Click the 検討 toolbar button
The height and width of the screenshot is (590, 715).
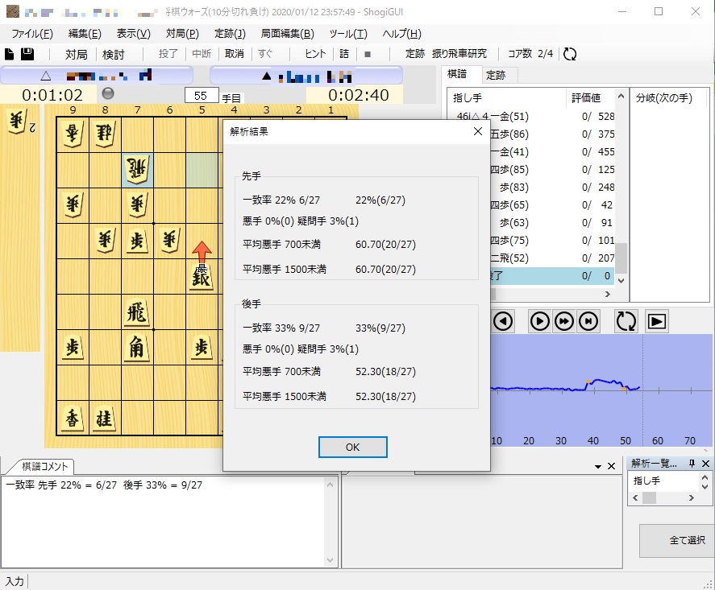pos(113,54)
